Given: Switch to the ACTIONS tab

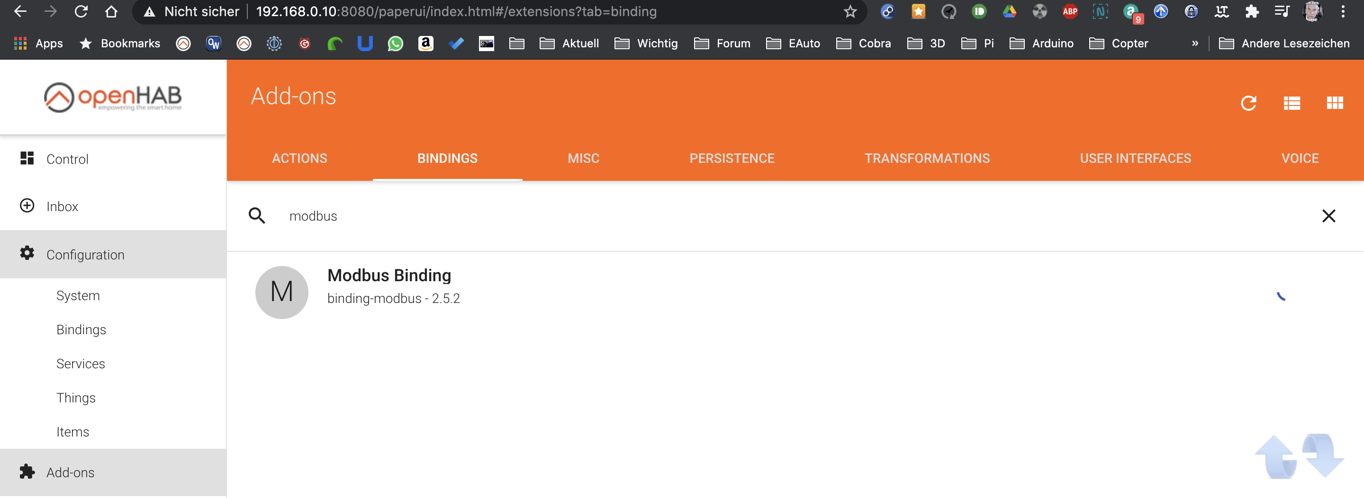Looking at the screenshot, I should (300, 158).
